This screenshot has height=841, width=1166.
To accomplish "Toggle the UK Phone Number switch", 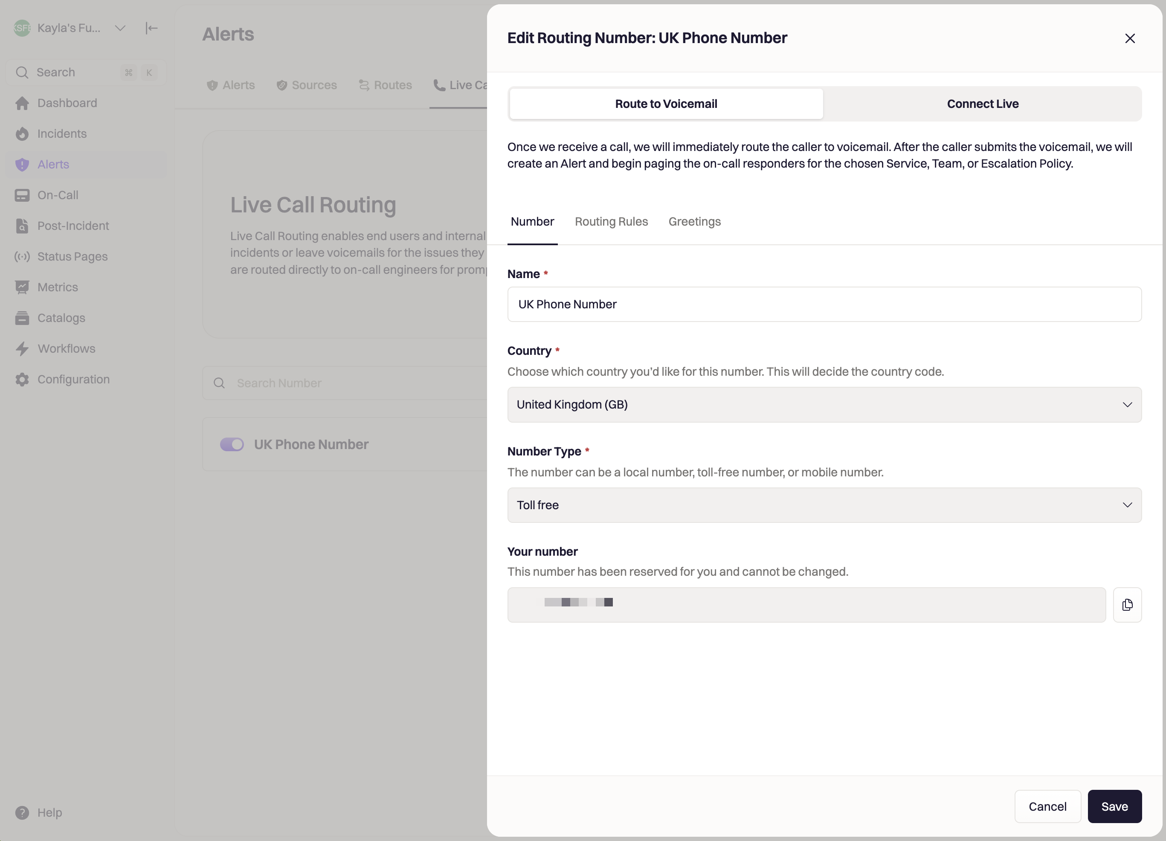I will coord(232,444).
